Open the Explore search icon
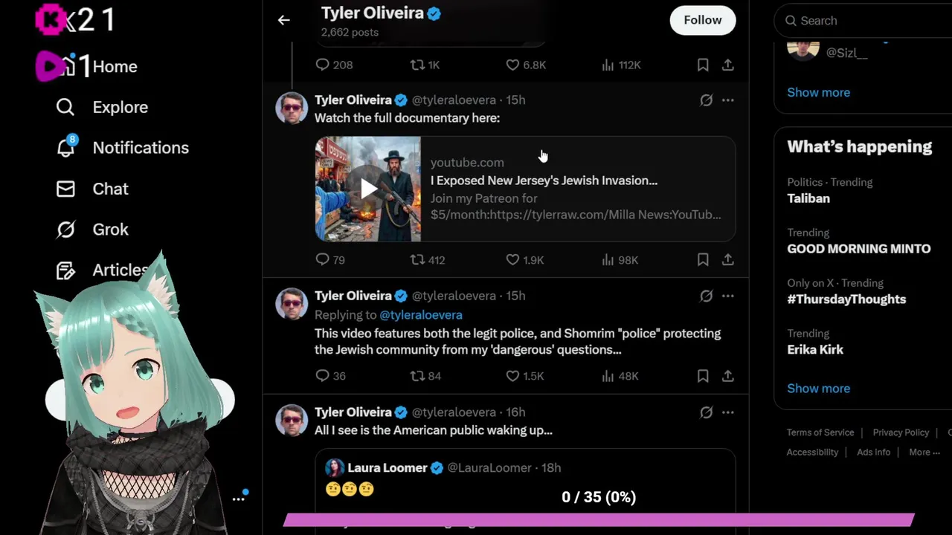 (65, 107)
